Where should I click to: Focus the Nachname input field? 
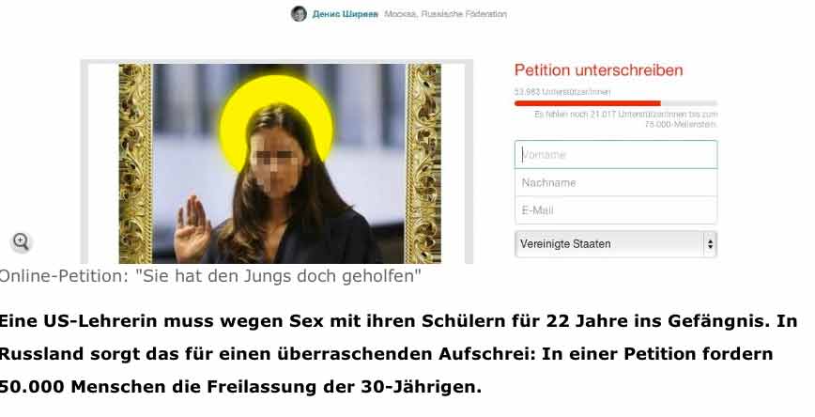616,182
